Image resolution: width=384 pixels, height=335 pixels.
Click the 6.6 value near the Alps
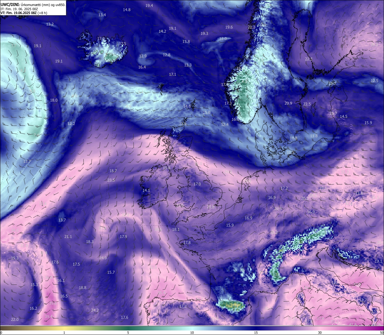340,255
